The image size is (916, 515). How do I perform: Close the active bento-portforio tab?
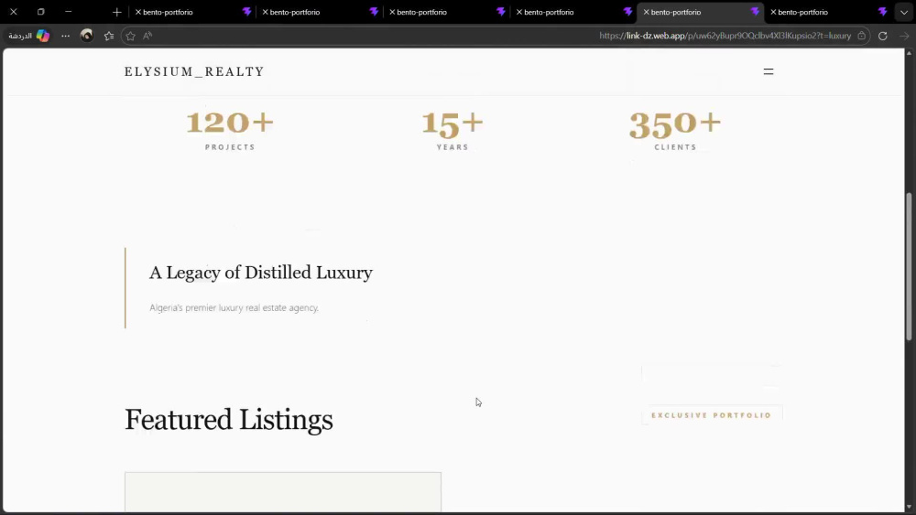(646, 12)
